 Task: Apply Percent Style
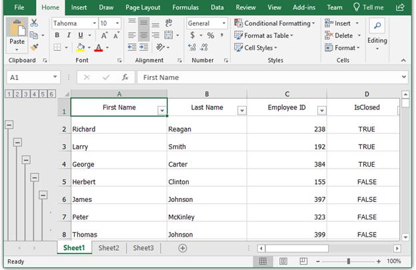(x=211, y=35)
